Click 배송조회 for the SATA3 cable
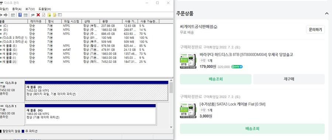Screen dimensions: 332x140 tap(252, 129)
